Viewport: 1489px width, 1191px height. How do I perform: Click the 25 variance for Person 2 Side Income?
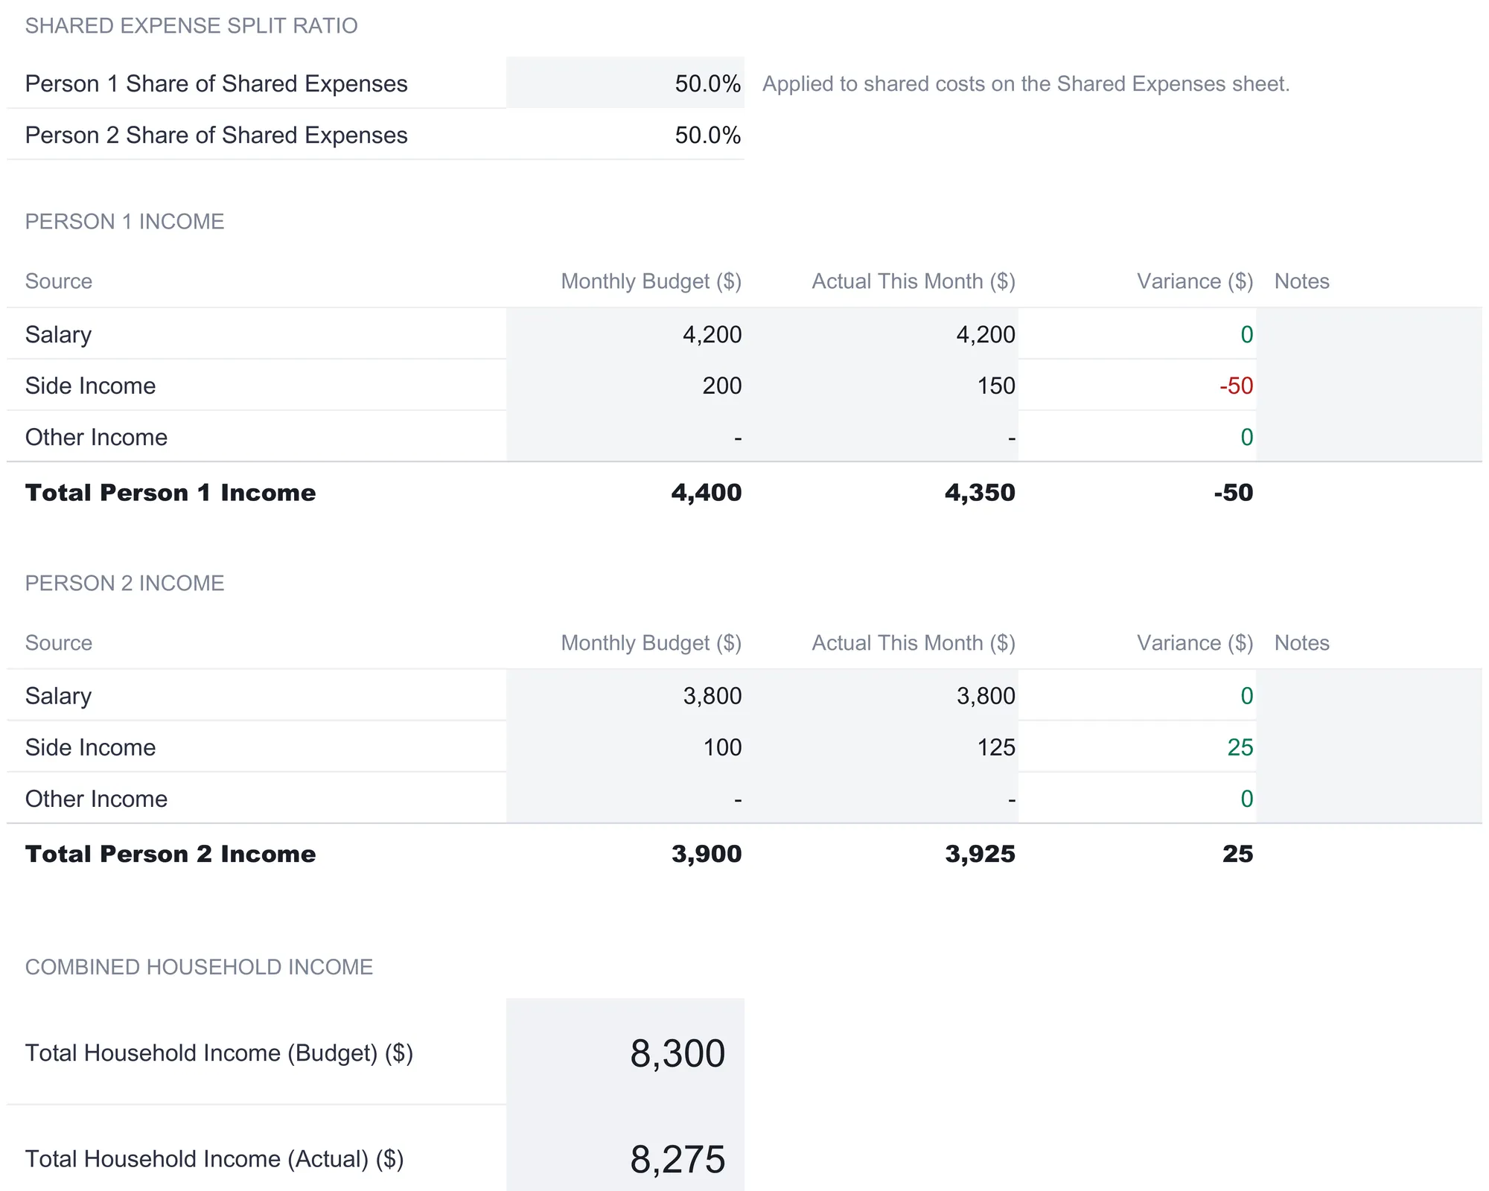1138,747
